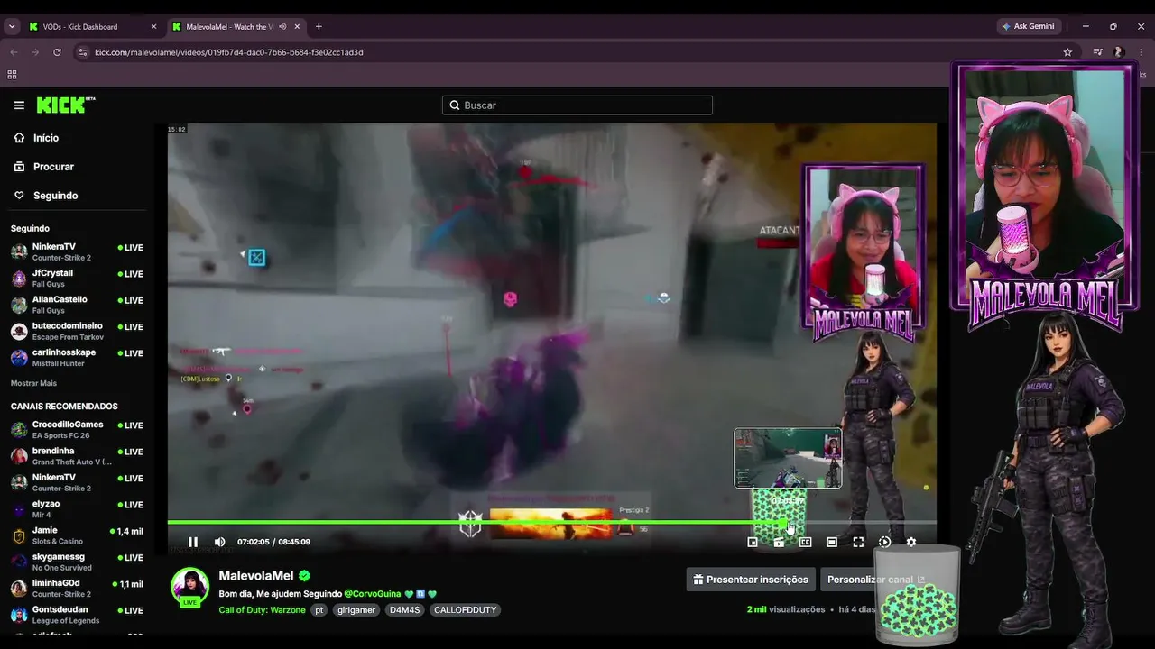Image resolution: width=1155 pixels, height=649 pixels.
Task: Open NinkeraTV channel under Seguindo
Action: (77, 251)
